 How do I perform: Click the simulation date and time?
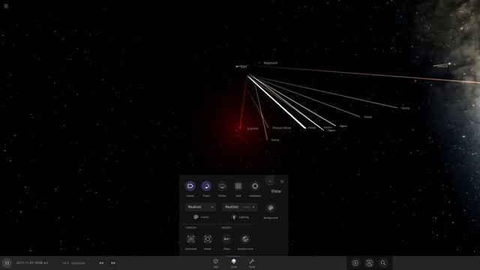tap(32, 262)
